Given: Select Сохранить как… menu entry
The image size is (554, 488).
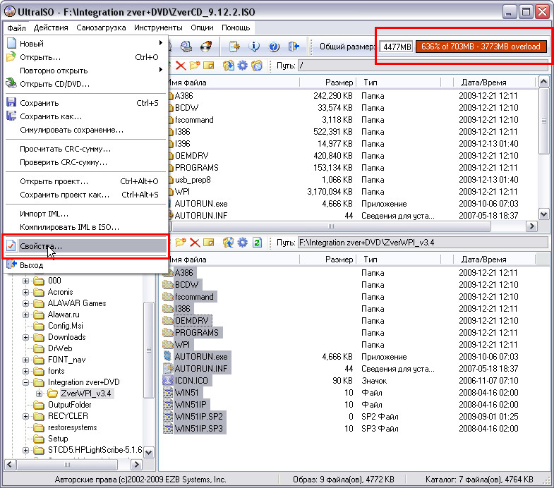Looking at the screenshot, I should tap(86, 116).
